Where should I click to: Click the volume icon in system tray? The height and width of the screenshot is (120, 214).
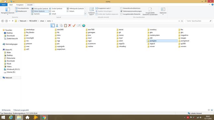click(x=201, y=117)
